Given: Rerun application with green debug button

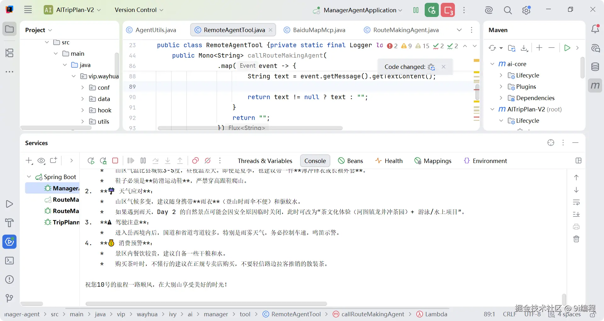Looking at the screenshot, I should pyautogui.click(x=432, y=10).
